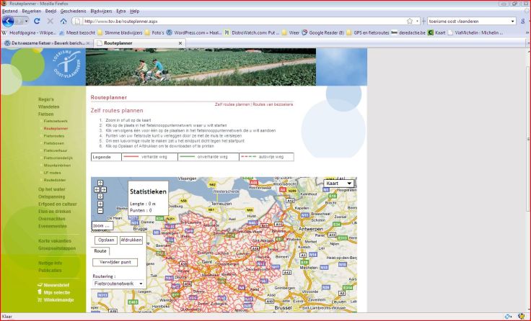
Task: Open the Bewerken menu
Action: click(x=32, y=11)
